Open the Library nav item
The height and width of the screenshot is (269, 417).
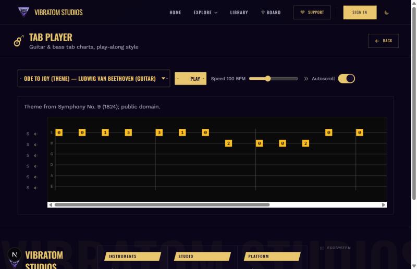[x=239, y=13]
